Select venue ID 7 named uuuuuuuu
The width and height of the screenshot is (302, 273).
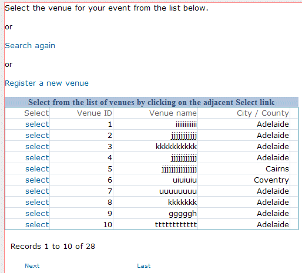coord(37,191)
